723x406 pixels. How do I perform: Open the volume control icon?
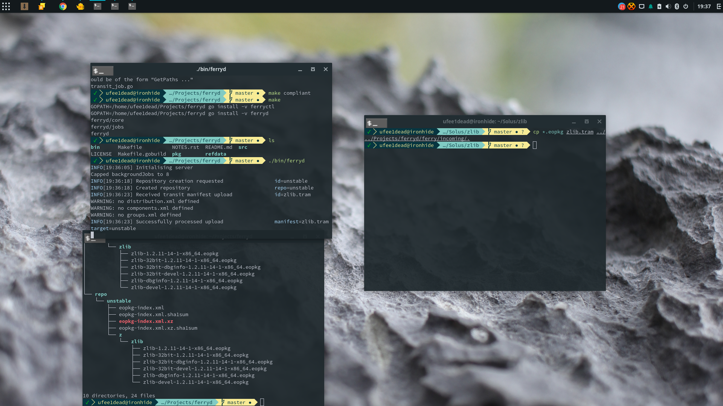[668, 6]
